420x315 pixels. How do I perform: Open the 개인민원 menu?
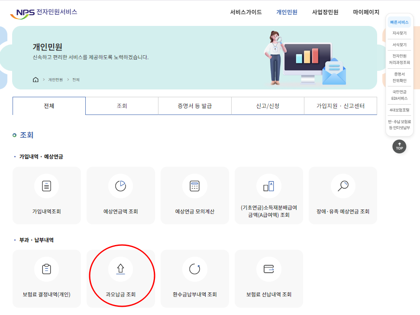287,12
